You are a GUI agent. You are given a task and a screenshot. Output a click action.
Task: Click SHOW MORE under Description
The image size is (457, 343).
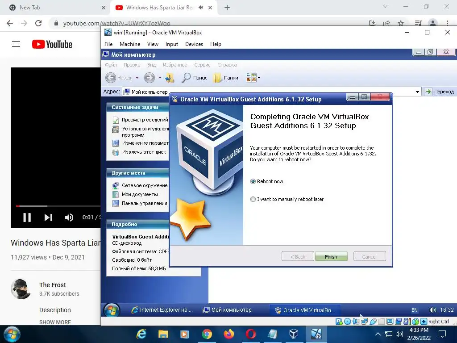click(55, 322)
